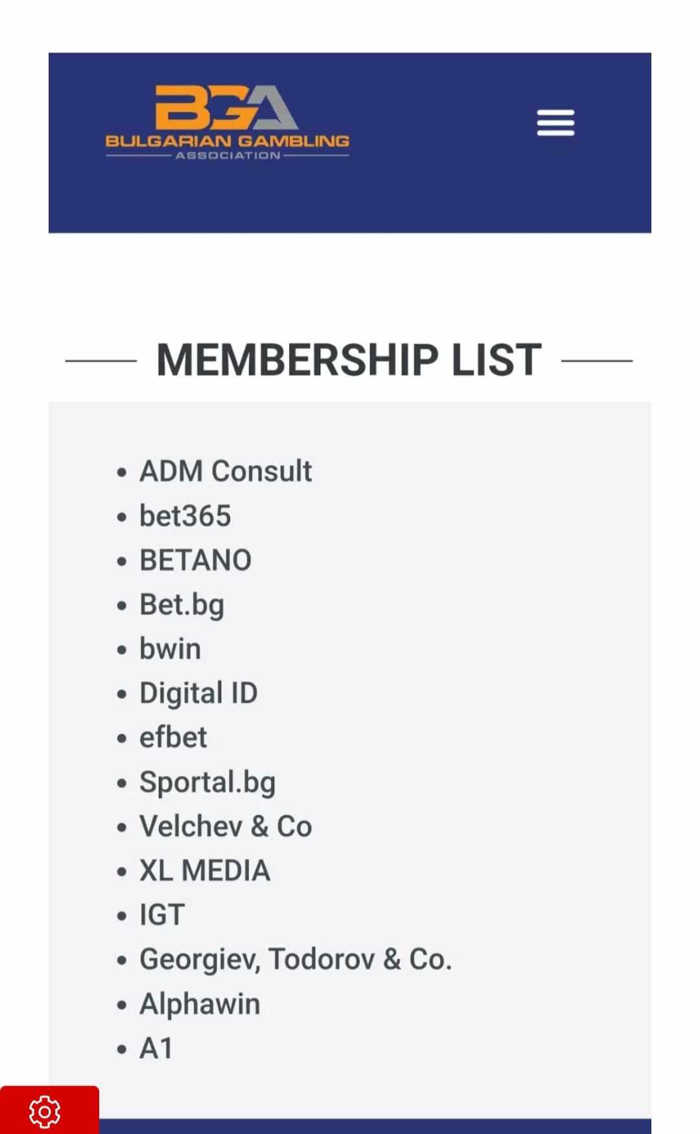This screenshot has width=700, height=1134.
Task: Select the Velchev & Co entry
Action: [226, 826]
